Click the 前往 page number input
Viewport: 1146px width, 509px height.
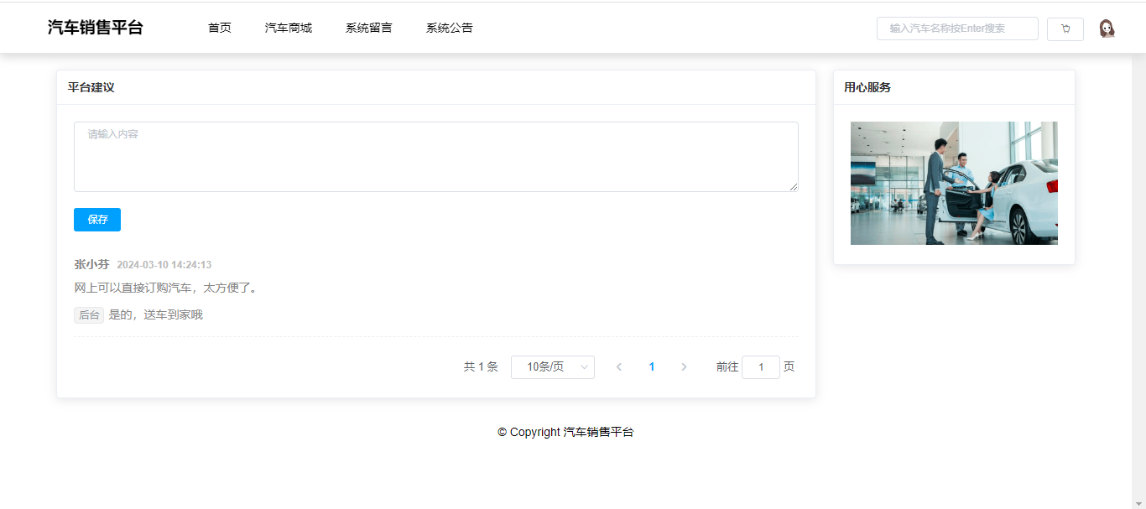click(x=761, y=367)
